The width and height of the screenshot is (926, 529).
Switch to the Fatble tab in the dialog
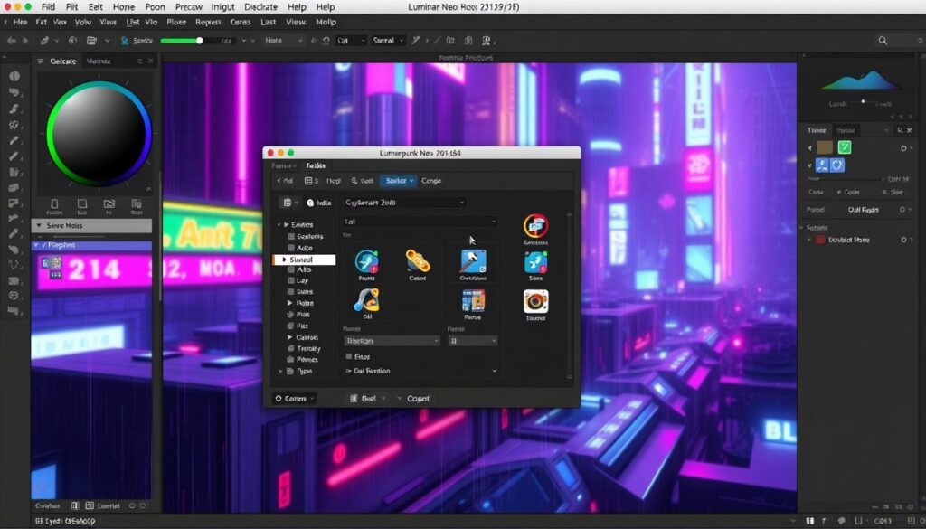coord(316,165)
